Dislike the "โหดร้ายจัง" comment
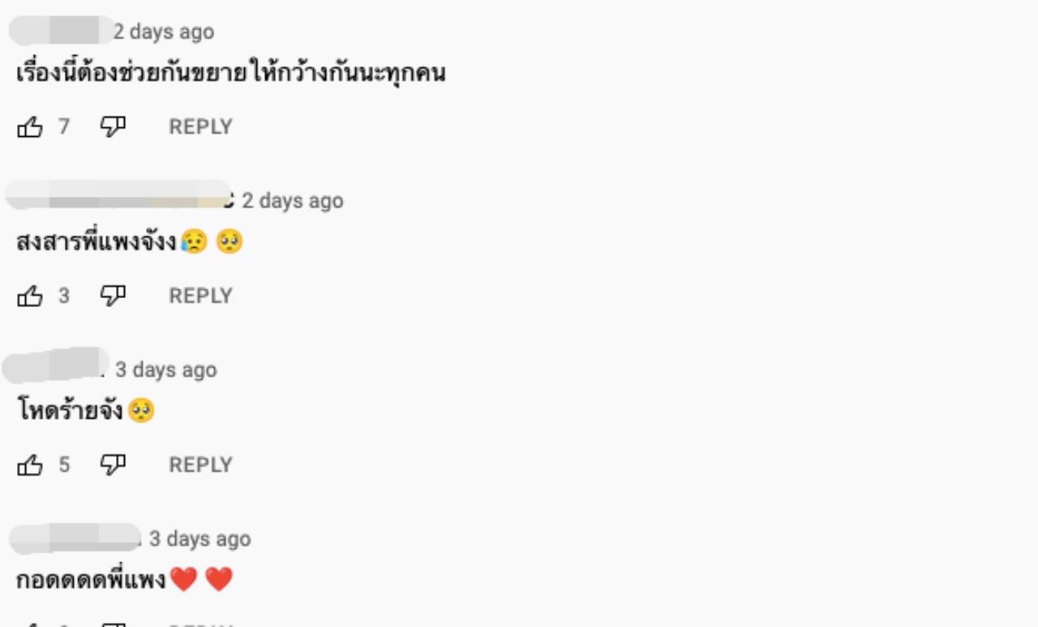Screen dimensions: 1038x627 (113, 465)
